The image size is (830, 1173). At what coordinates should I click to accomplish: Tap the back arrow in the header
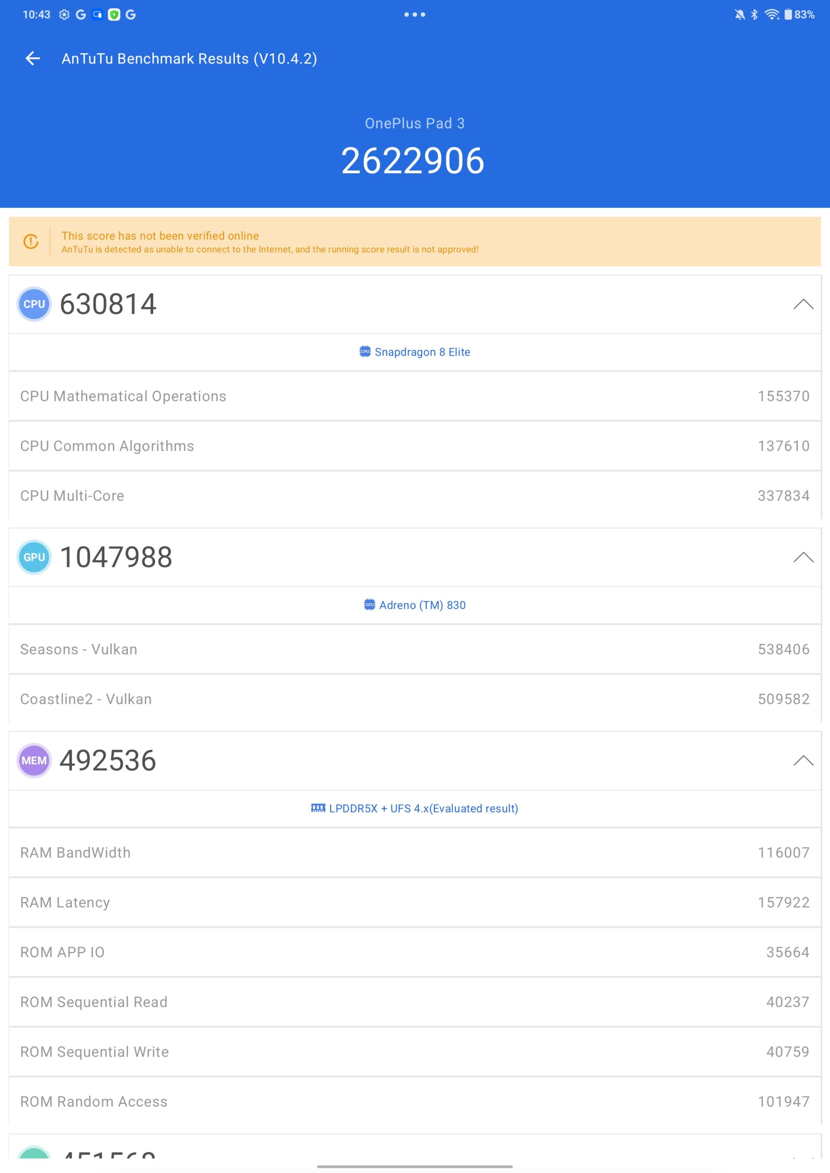coord(33,58)
